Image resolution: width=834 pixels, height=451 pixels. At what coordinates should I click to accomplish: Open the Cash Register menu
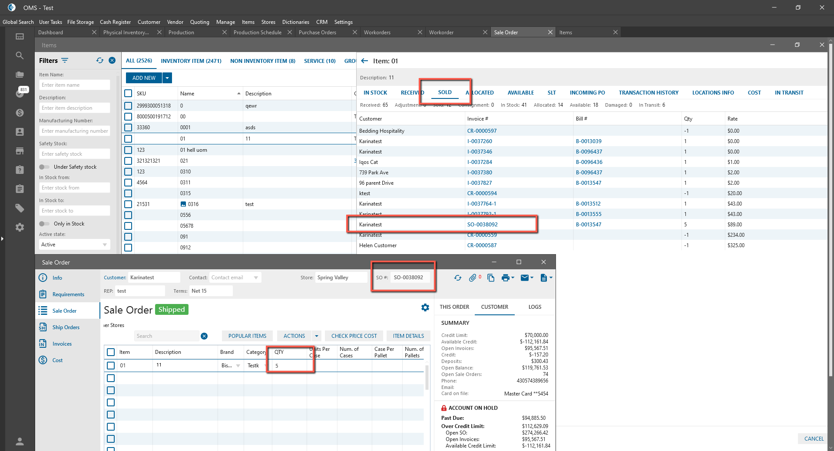coord(115,22)
